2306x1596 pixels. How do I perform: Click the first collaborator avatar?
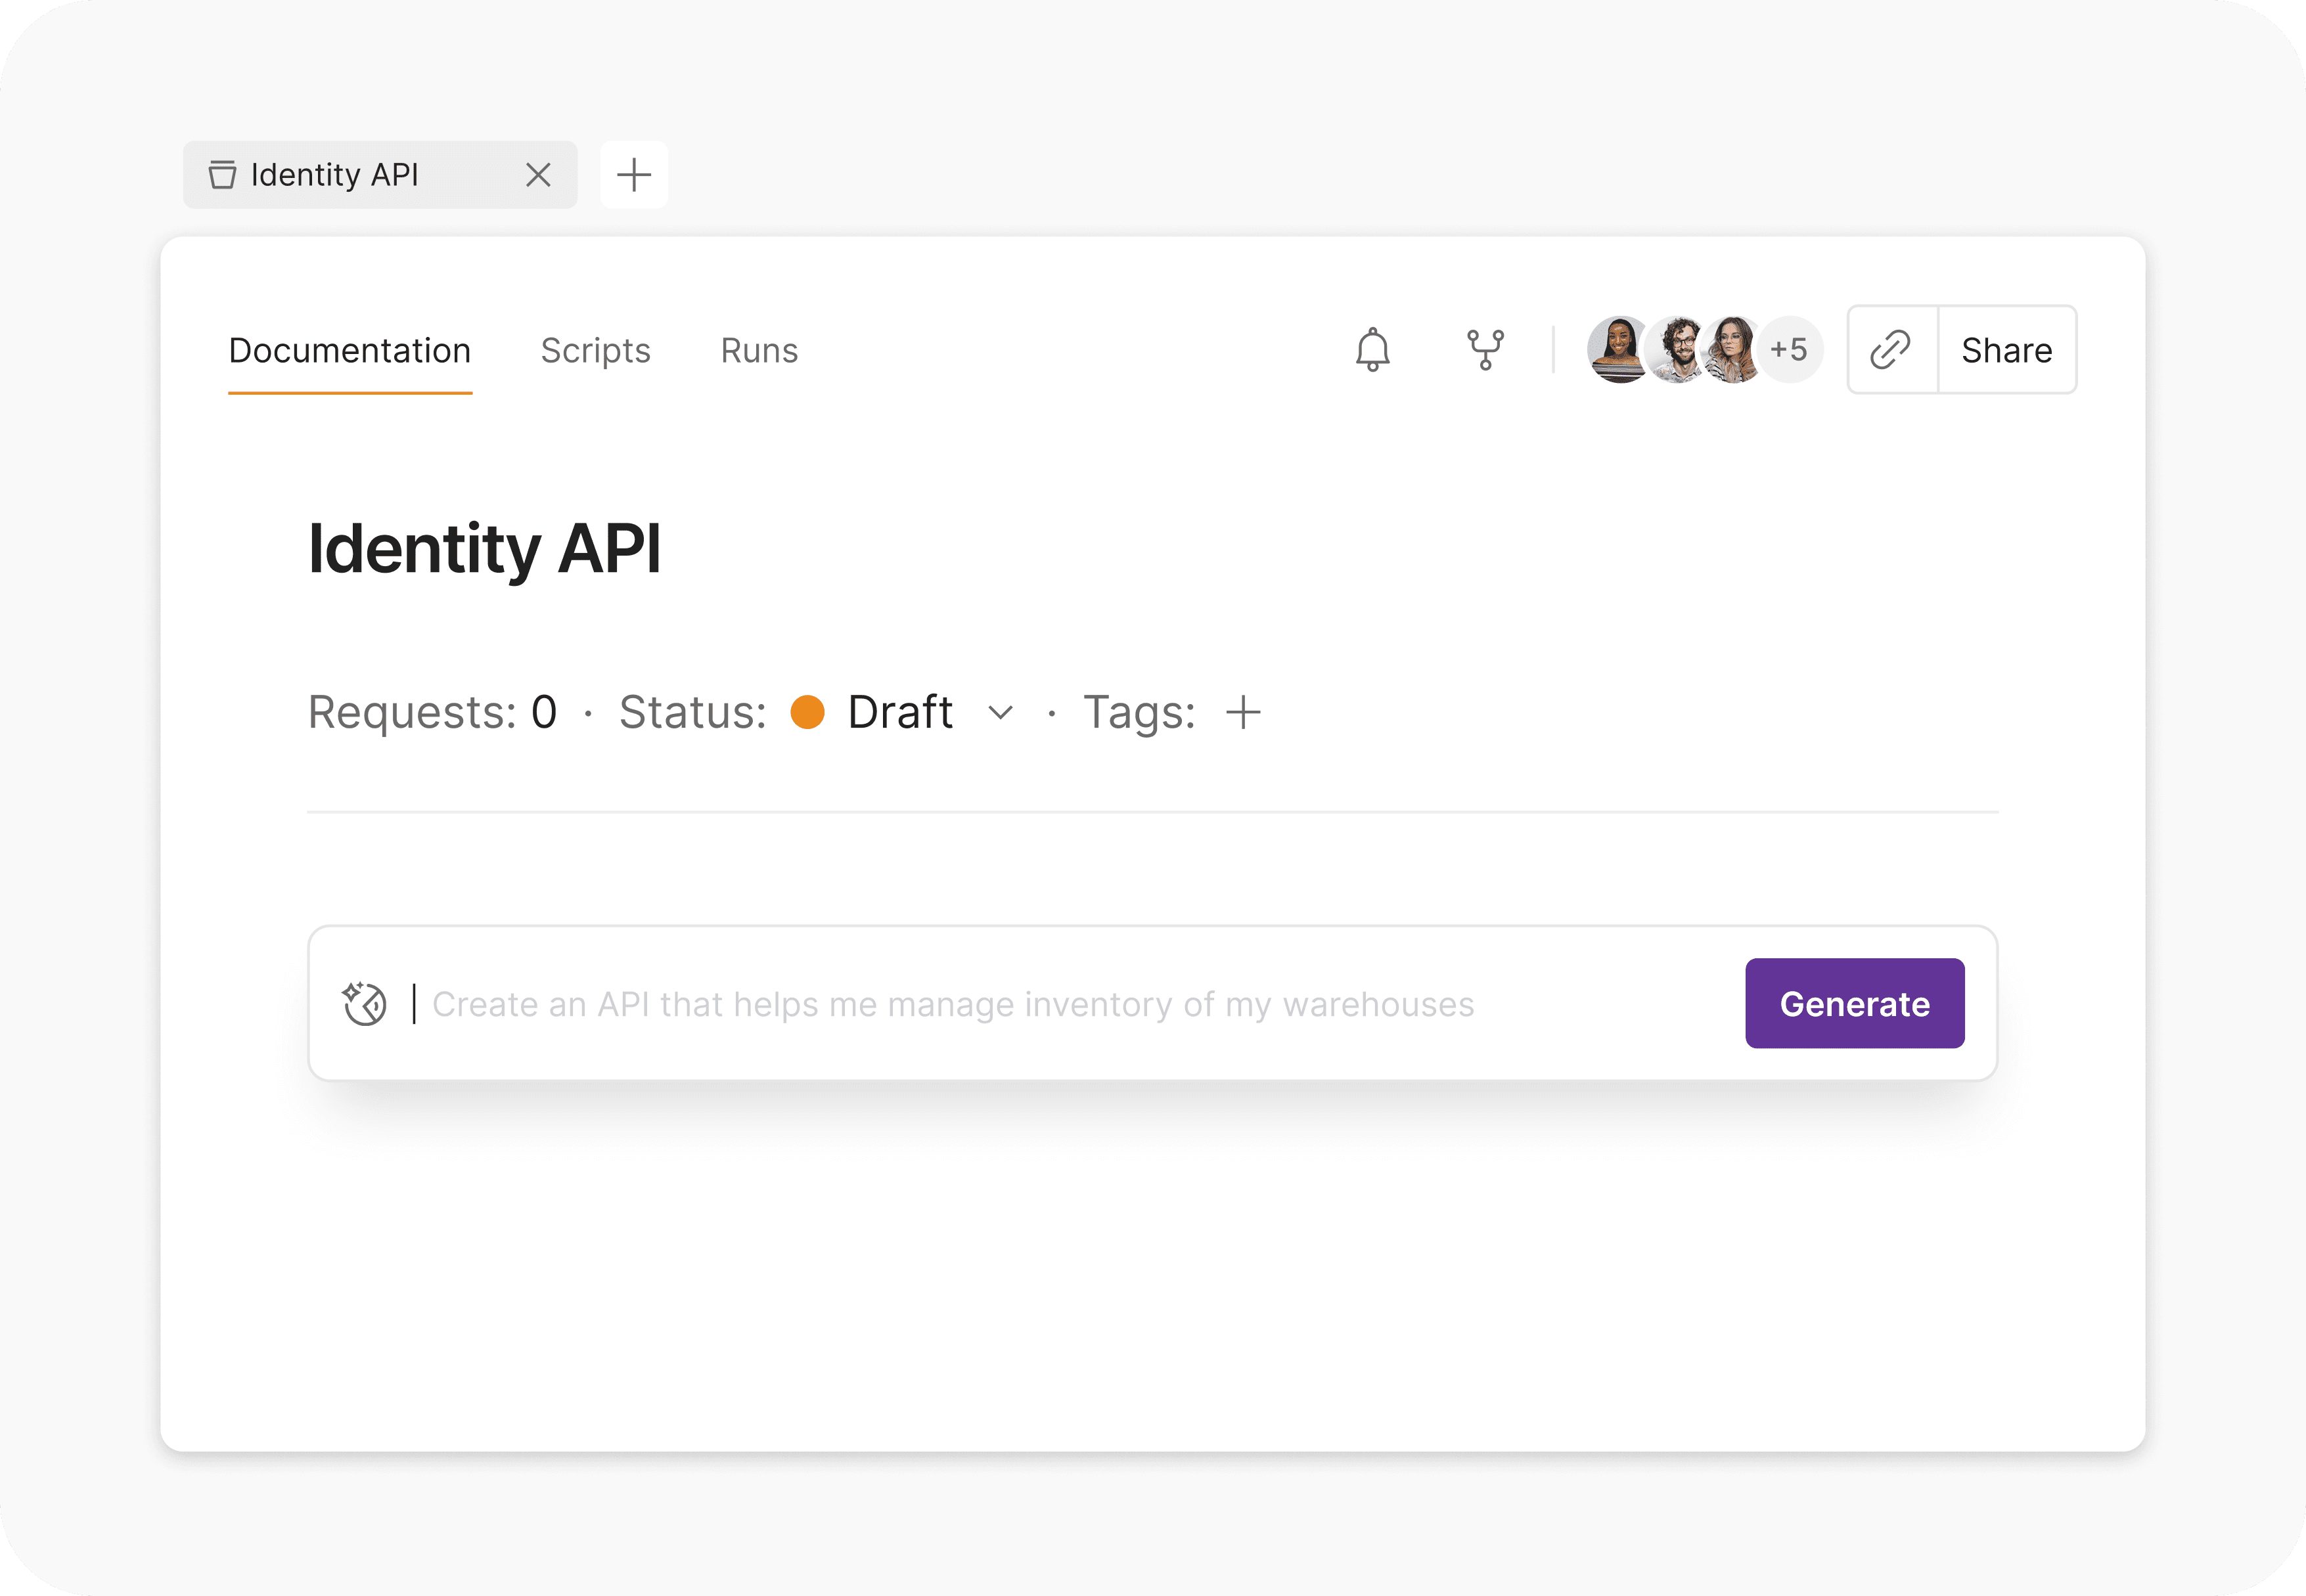[1617, 350]
